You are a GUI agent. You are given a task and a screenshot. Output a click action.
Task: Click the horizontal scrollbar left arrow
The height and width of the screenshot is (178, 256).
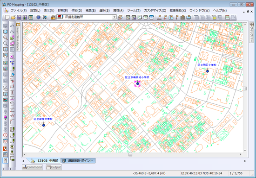coord(25,154)
